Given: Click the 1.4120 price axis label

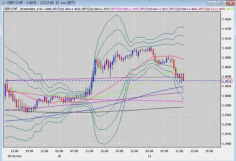Looking at the screenshot, I should [x=227, y=38].
